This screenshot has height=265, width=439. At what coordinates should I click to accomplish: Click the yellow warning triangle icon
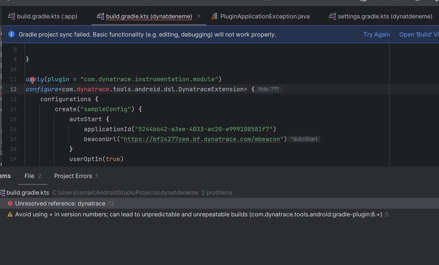tap(10, 215)
